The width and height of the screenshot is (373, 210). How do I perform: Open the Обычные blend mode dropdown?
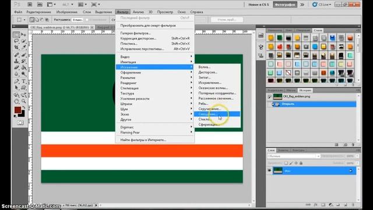(294, 156)
